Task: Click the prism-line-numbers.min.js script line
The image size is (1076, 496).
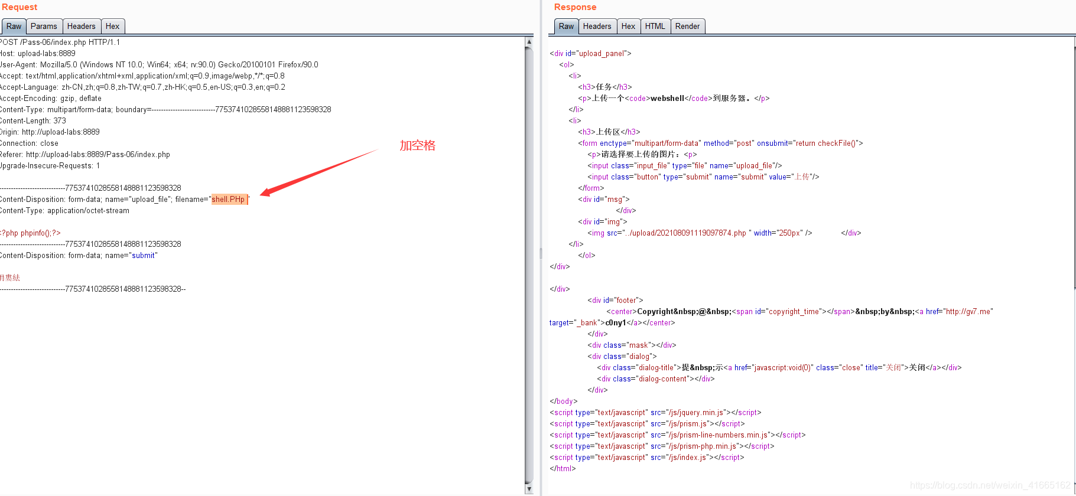Action: (x=678, y=435)
